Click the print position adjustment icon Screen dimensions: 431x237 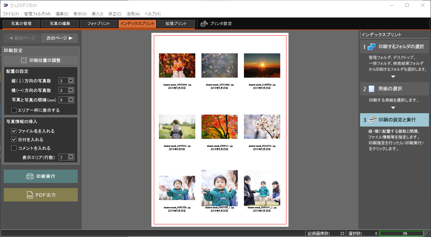[24, 61]
